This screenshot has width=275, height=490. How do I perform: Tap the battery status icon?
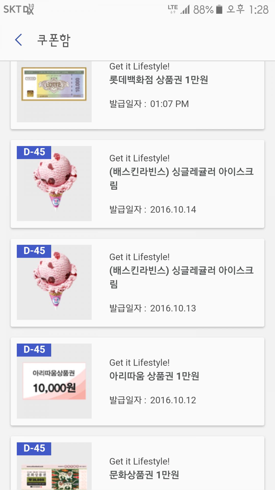(219, 9)
